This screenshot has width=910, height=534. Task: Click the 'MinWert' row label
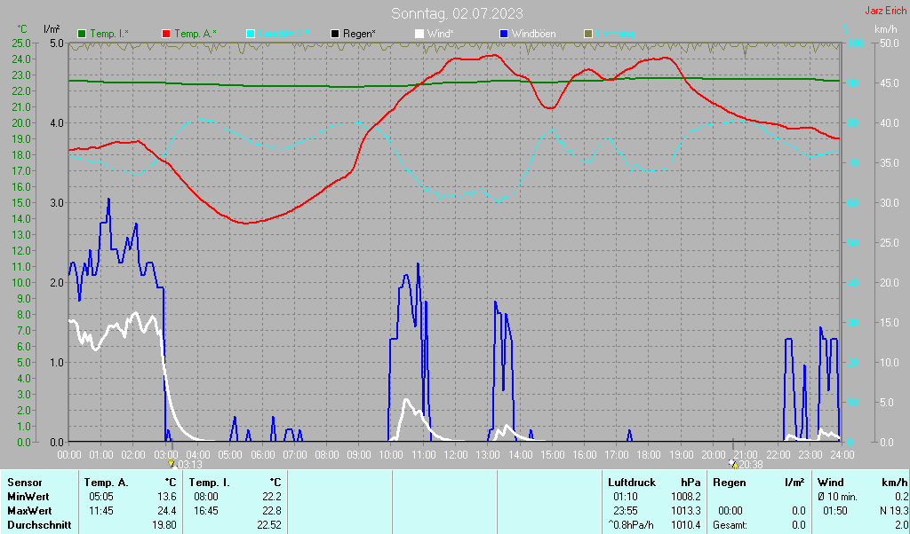(28, 497)
